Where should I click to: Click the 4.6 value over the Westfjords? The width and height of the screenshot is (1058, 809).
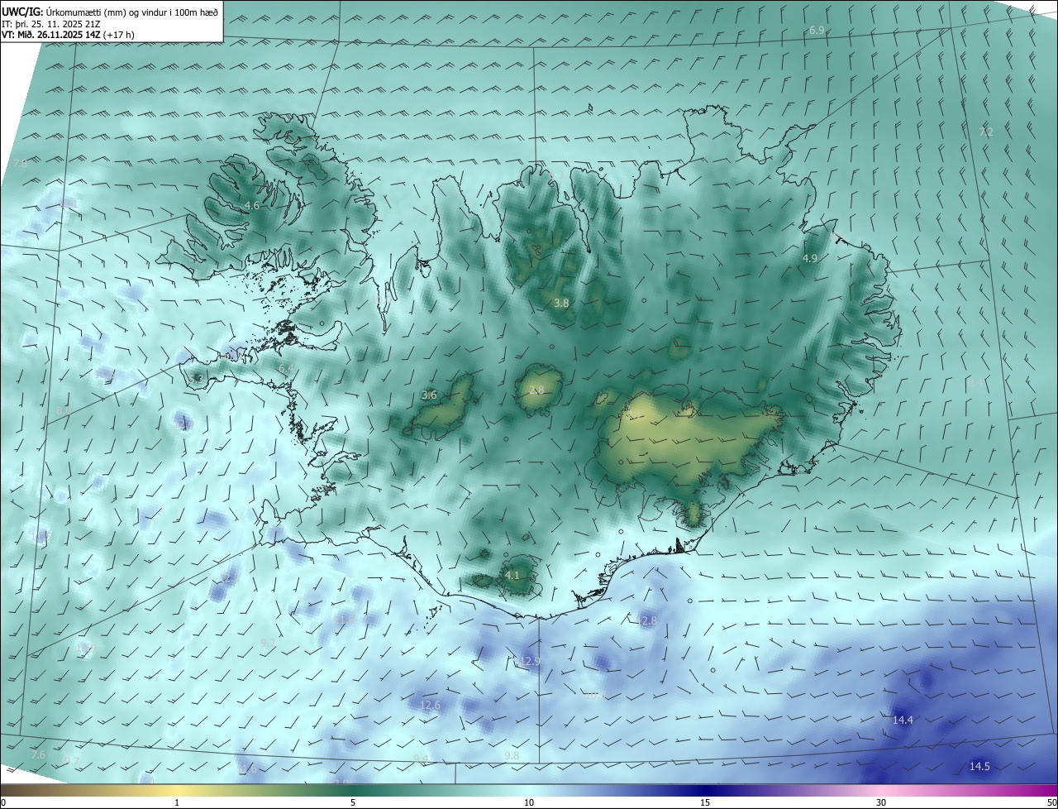[252, 205]
